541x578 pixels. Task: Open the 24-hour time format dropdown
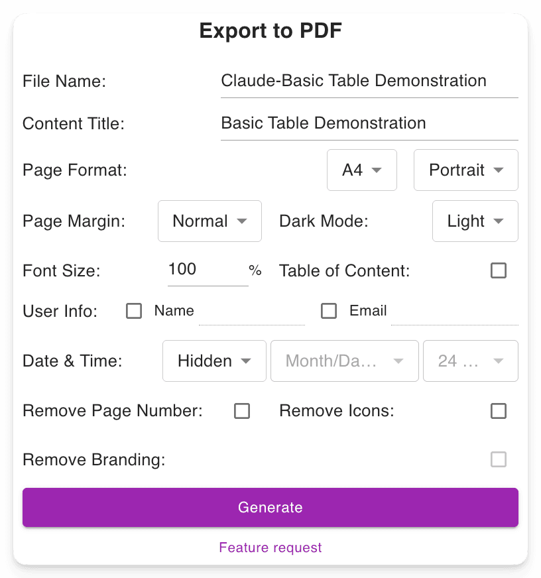(470, 361)
